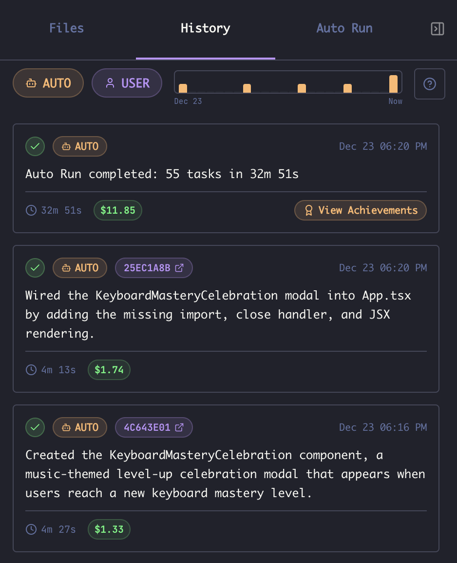Open the history help question mark

pyautogui.click(x=429, y=84)
